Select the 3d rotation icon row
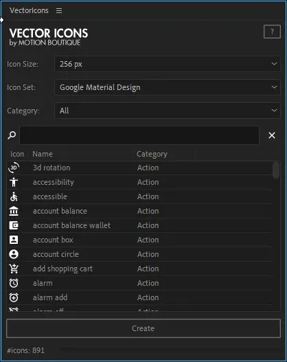This screenshot has height=362, width=287. click(x=139, y=168)
